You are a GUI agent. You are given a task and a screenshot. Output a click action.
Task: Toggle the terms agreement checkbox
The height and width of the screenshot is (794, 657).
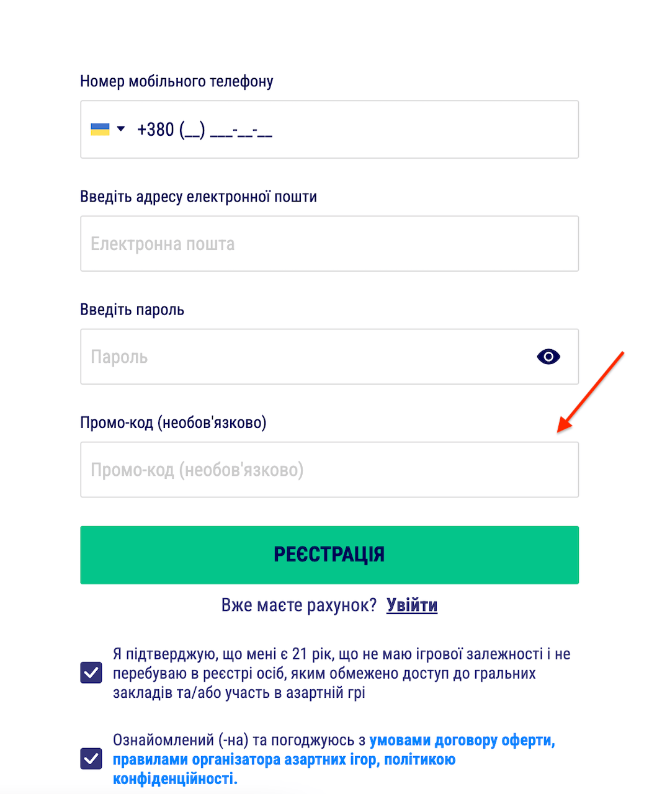pos(91,759)
